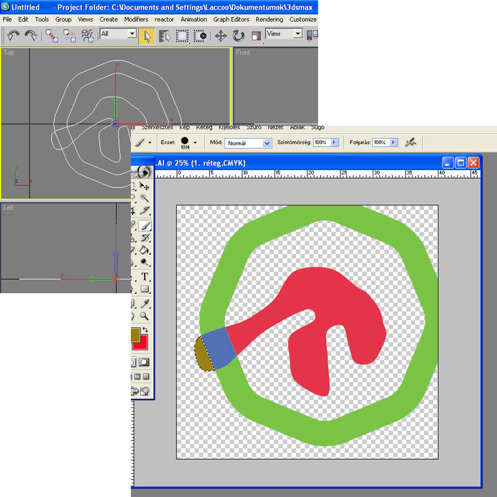
Task: Expand the Ecset brush preset picker
Action: (195, 142)
